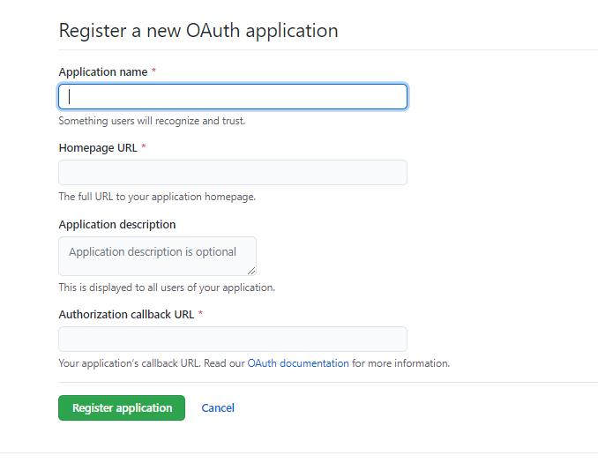Click the "Authorization callback URL" label
Viewport: 598px width, 463px height.
pos(126,315)
